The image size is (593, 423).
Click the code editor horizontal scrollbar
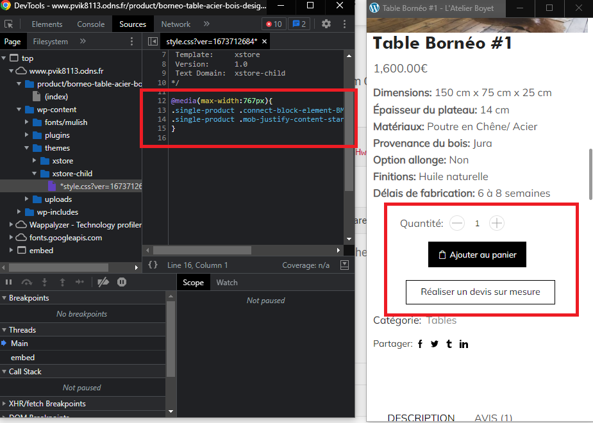(x=202, y=250)
